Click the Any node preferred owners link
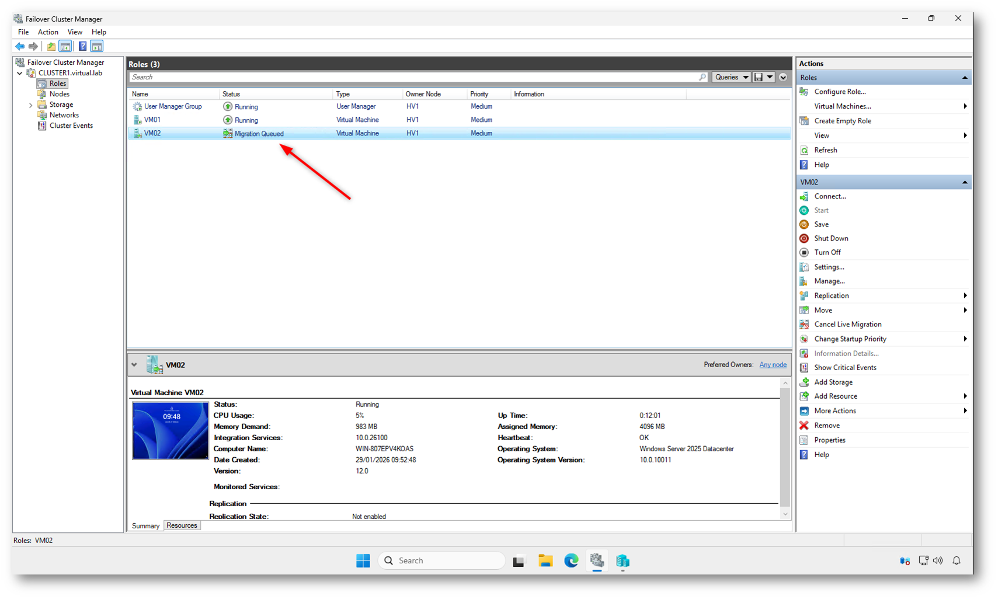The image size is (998, 599). pyautogui.click(x=772, y=365)
